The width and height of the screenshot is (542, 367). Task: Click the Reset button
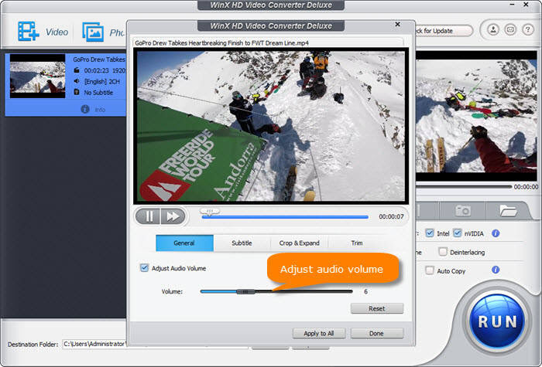coord(377,308)
